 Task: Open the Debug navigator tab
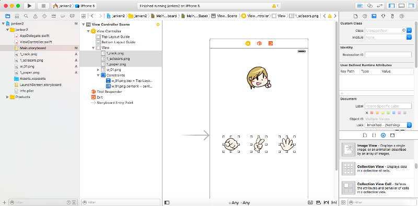click(x=54, y=16)
